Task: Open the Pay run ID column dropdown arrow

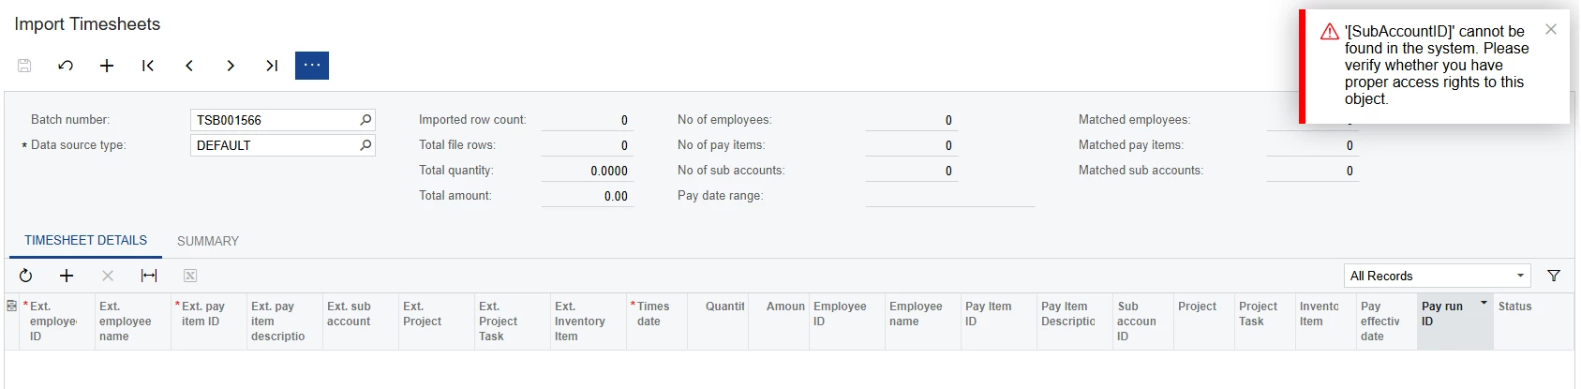Action: [1484, 303]
